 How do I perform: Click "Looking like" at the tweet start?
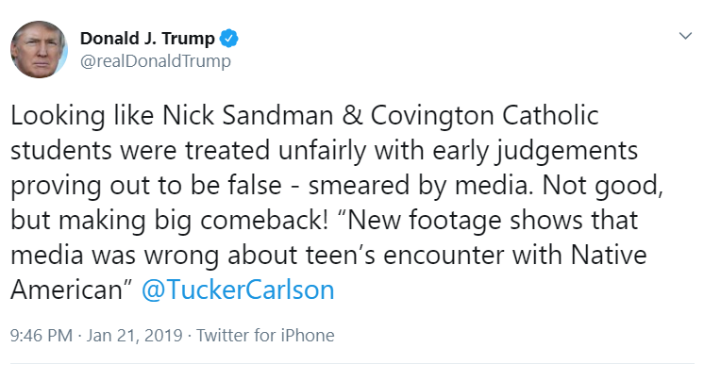[x=82, y=116]
